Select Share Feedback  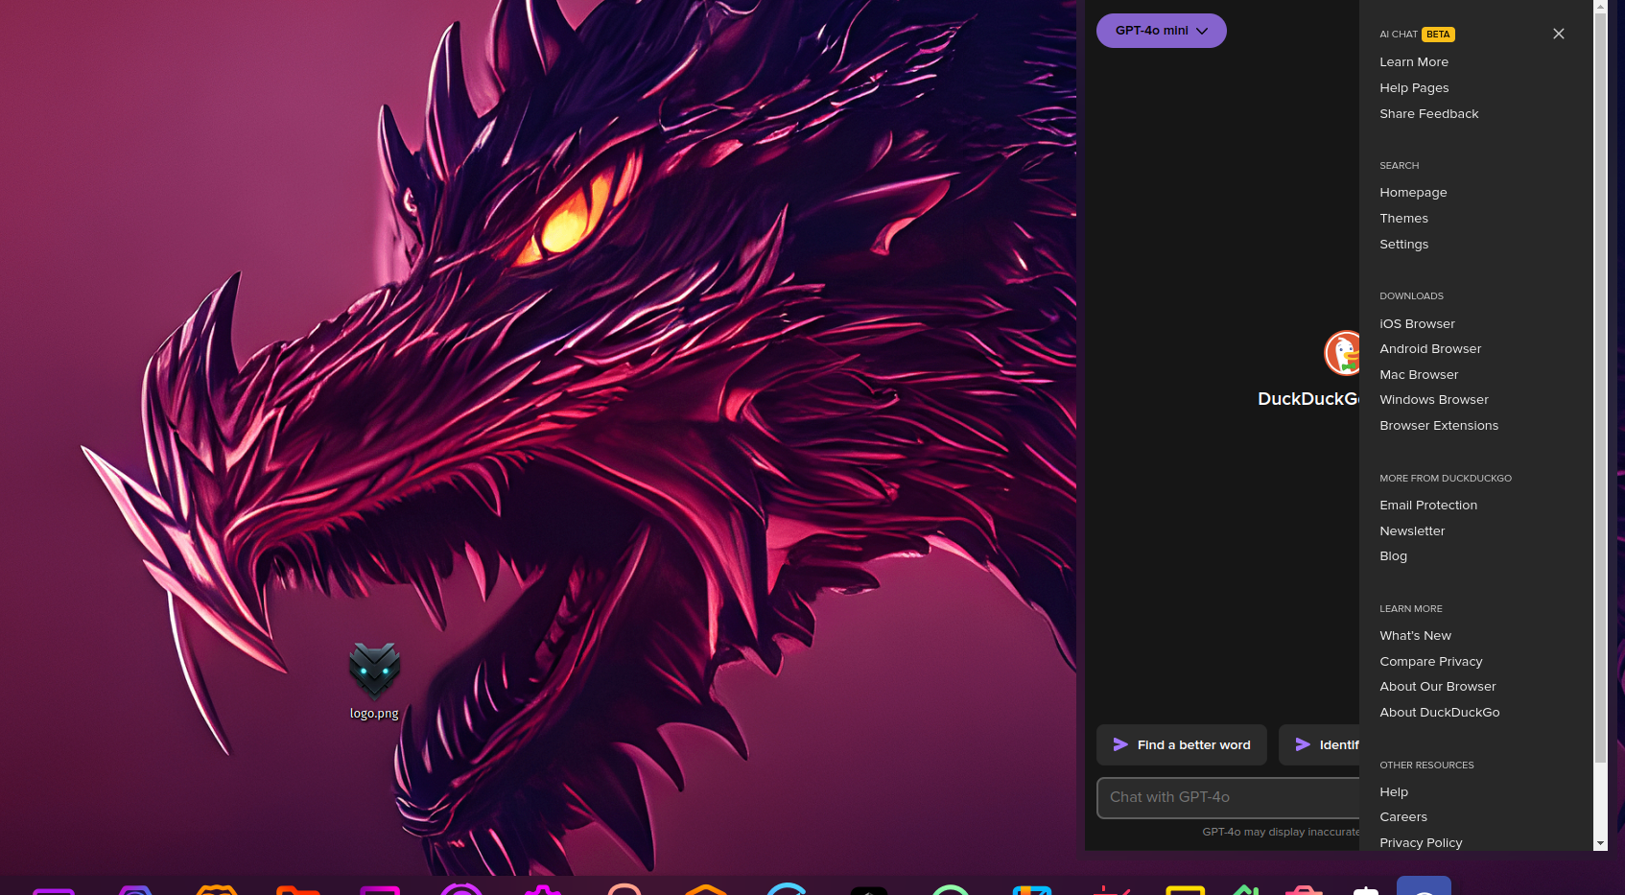pyautogui.click(x=1429, y=114)
